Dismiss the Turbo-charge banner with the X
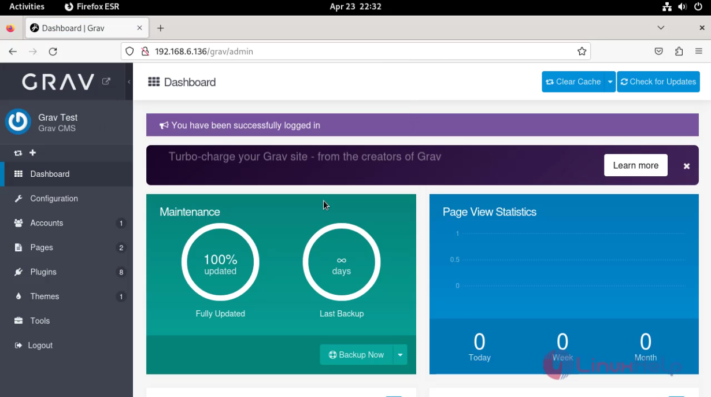This screenshot has height=397, width=711. click(x=687, y=166)
